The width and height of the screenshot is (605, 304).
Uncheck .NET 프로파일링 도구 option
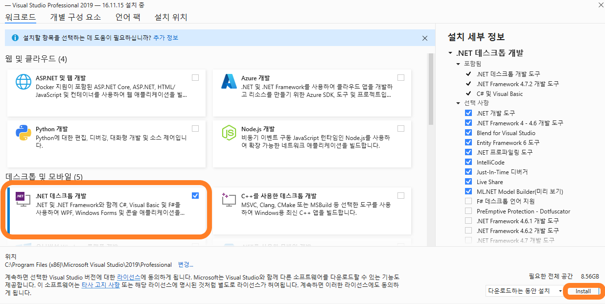click(x=468, y=152)
